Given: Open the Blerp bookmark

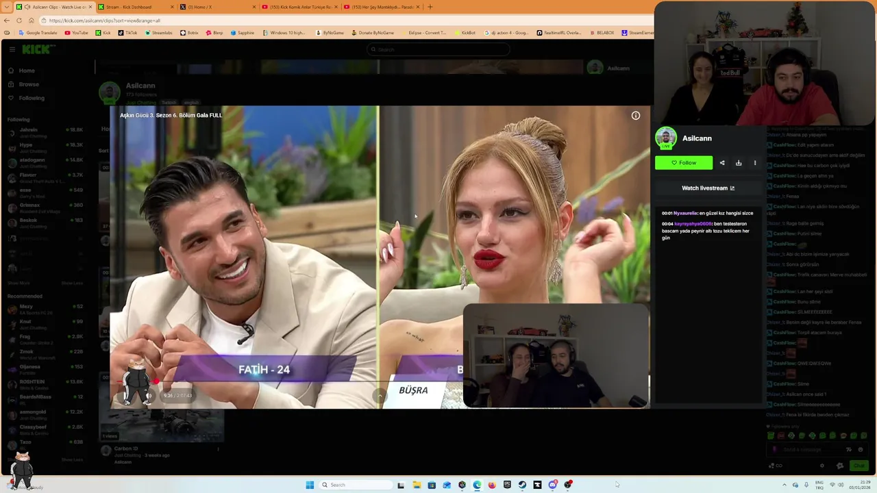Looking at the screenshot, I should point(214,33).
